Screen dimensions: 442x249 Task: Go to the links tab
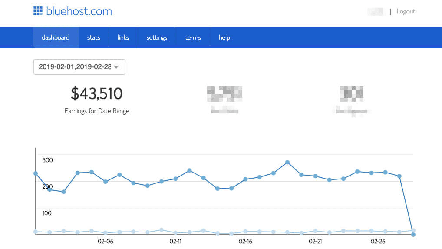click(x=123, y=37)
